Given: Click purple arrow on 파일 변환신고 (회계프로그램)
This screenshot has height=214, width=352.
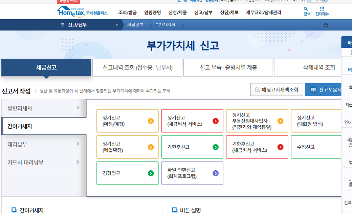Looking at the screenshot, I should coord(216,173).
